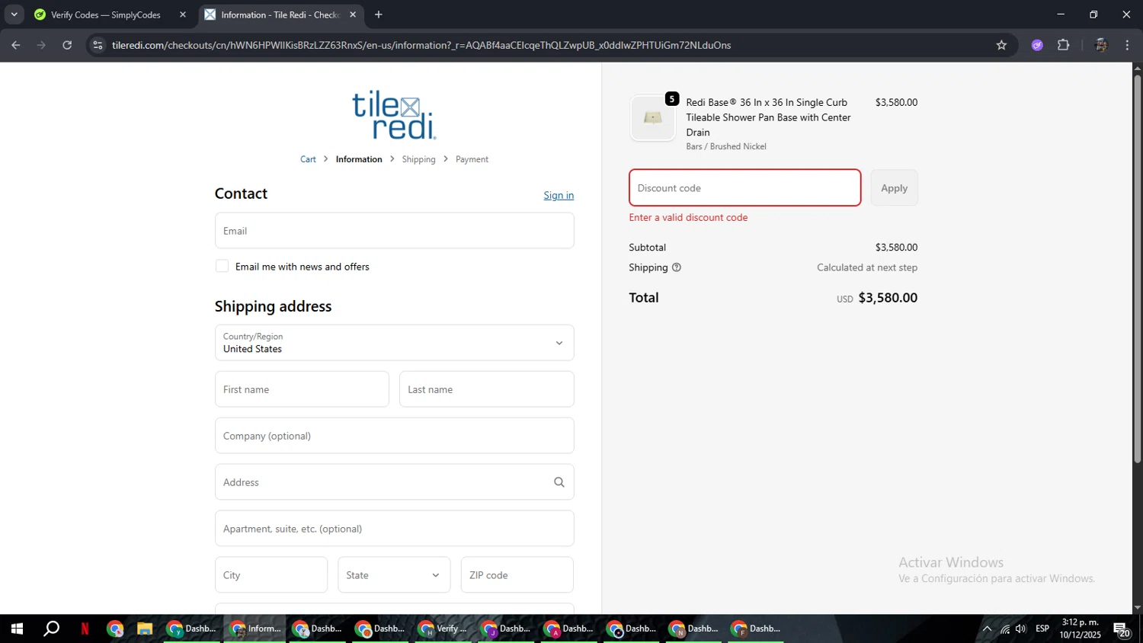
Task: Click the Shipping breadcrumb step
Action: (418, 159)
